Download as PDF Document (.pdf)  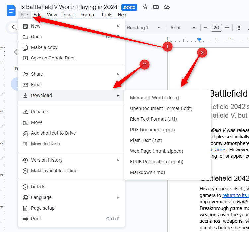coord(168,130)
